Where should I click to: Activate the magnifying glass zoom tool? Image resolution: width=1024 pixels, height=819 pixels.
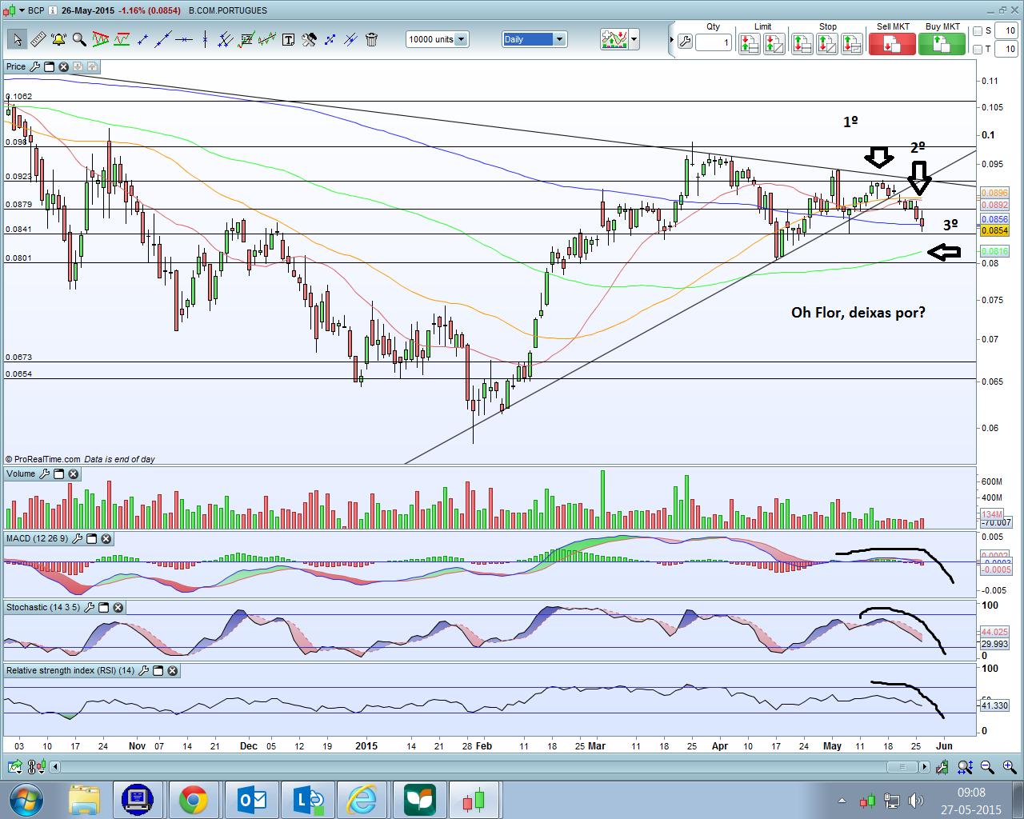[79, 39]
